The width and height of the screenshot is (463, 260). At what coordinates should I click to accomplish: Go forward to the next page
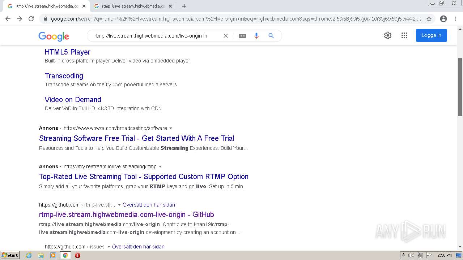click(20, 19)
